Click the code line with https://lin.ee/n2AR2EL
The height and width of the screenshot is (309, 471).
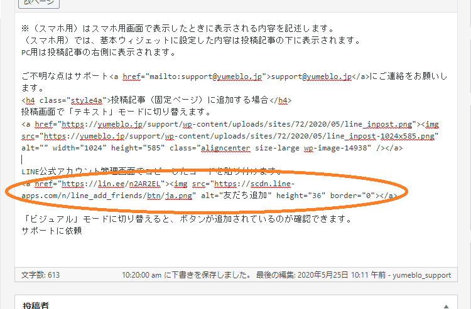(158, 184)
